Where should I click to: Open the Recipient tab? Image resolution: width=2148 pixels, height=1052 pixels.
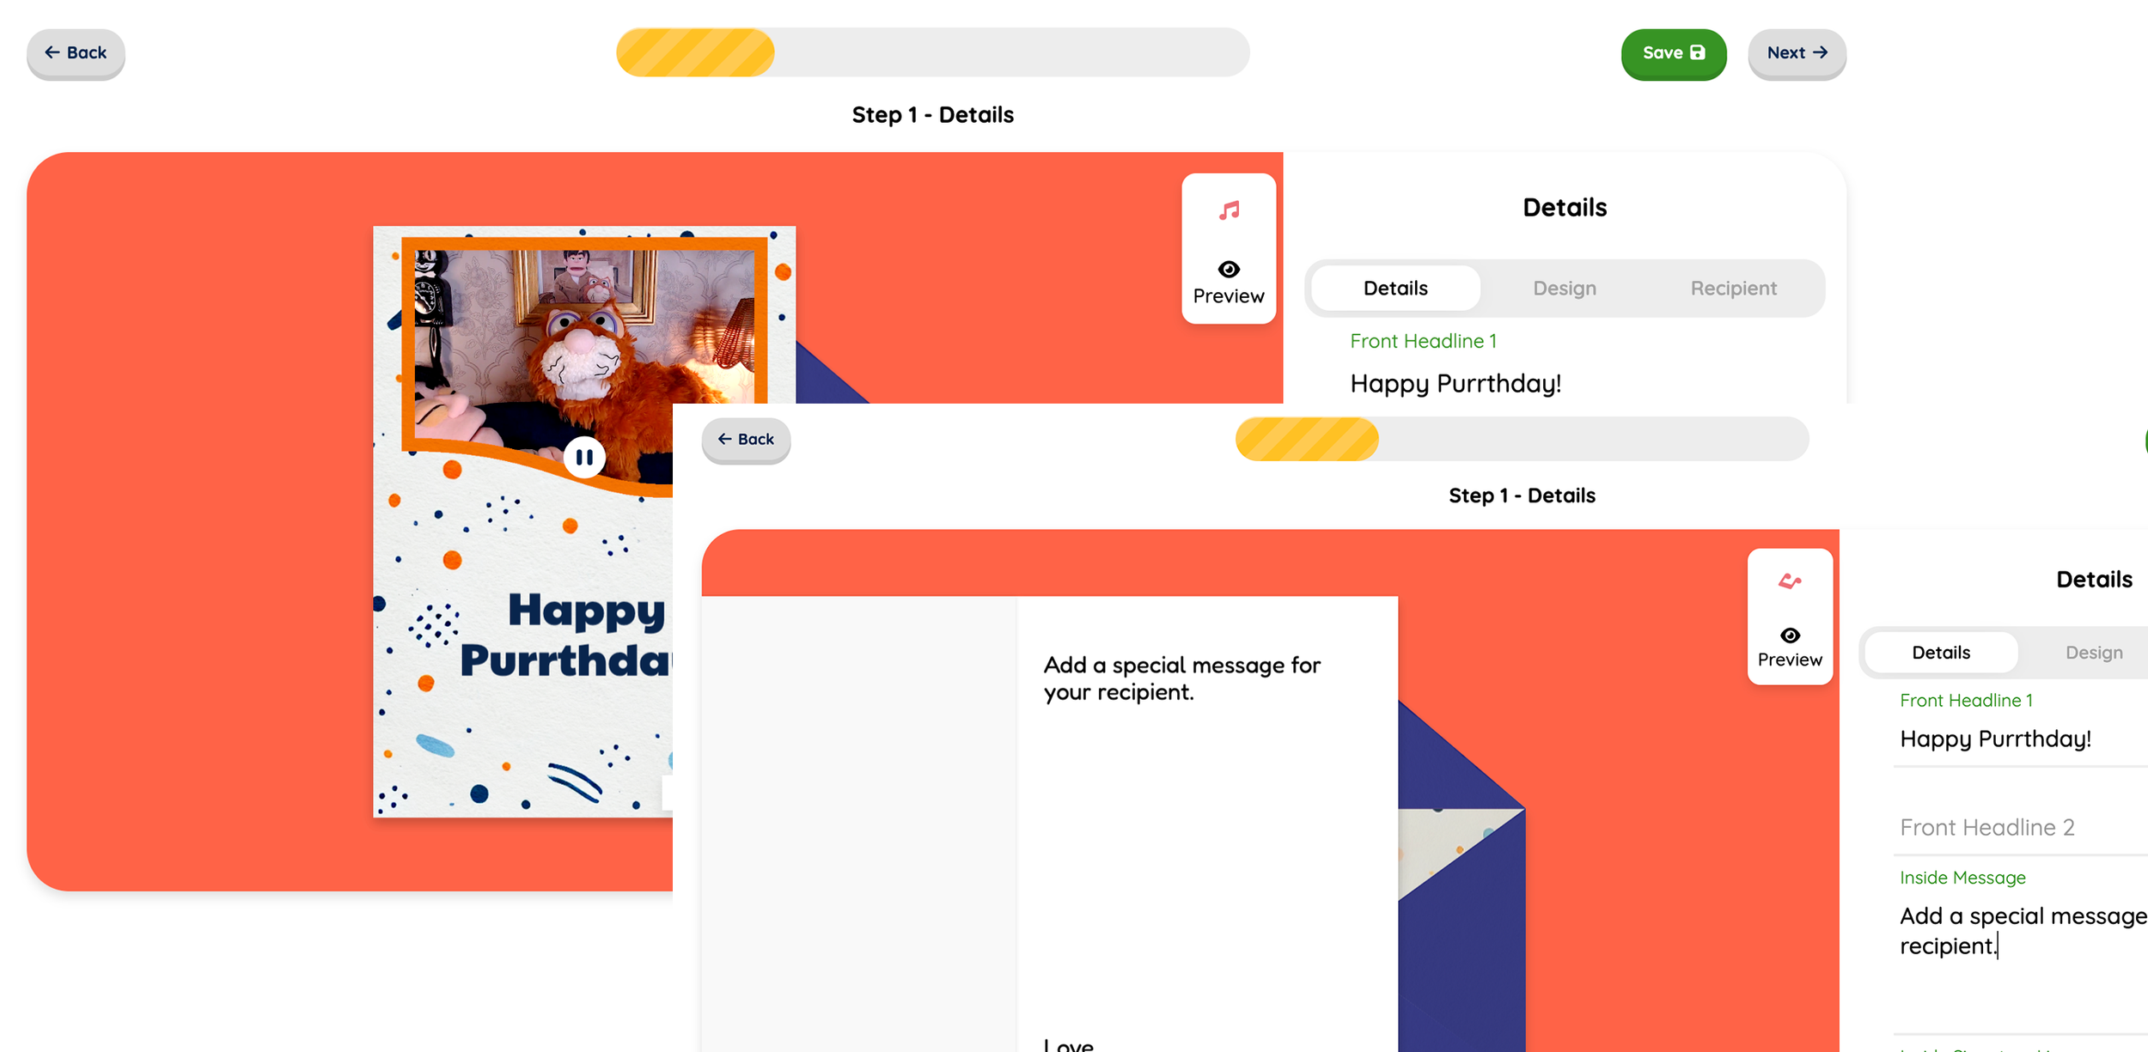coord(1733,289)
